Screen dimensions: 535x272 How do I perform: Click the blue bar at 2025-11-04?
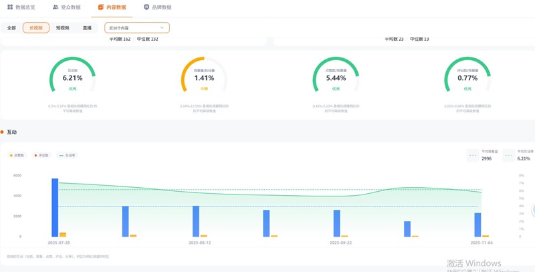pyautogui.click(x=477, y=225)
